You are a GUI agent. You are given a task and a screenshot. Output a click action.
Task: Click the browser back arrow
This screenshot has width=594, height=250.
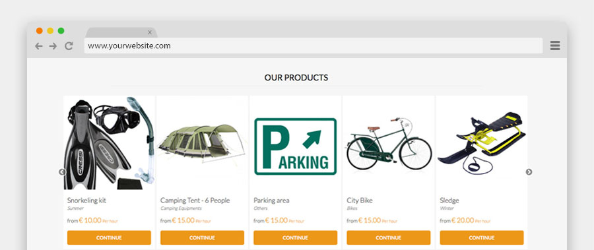[39, 46]
